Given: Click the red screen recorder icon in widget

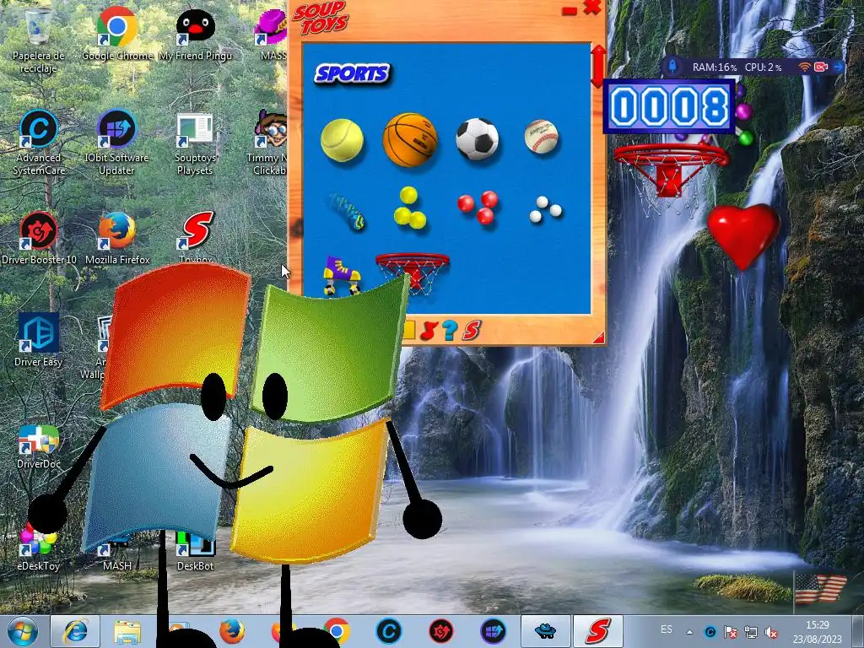Looking at the screenshot, I should click(821, 67).
